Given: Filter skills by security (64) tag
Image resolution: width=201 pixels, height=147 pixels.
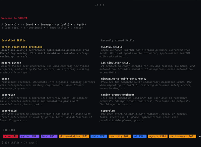Looking at the screenshot, I should pos(120,136).
